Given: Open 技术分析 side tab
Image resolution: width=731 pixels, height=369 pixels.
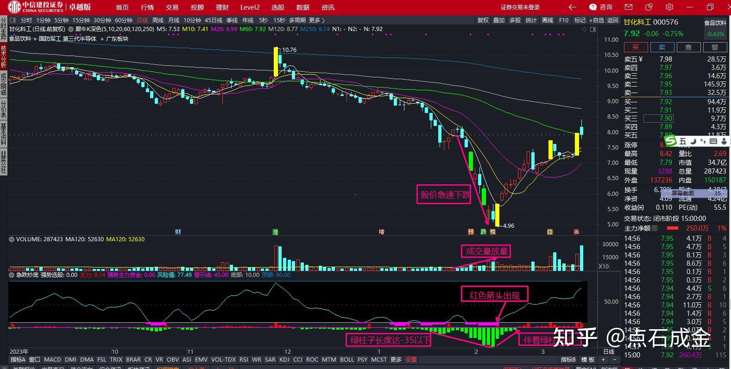Looking at the screenshot, I should (4, 57).
